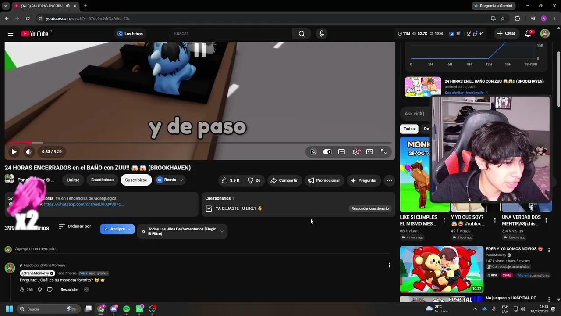
Task: Open Discord from the taskbar
Action: (x=114, y=309)
